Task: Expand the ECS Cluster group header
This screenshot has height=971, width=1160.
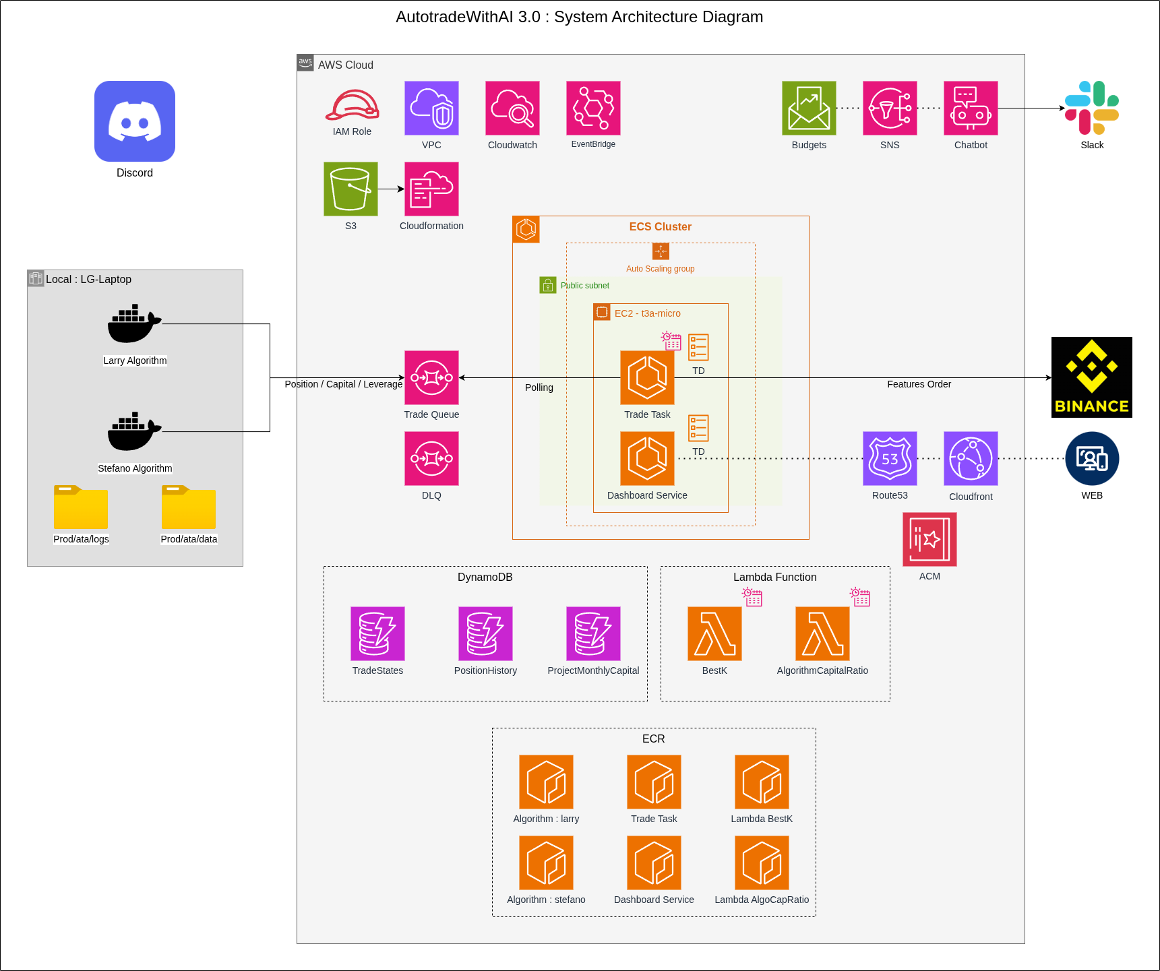Action: point(526,229)
